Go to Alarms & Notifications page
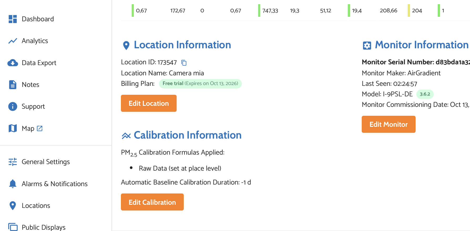Viewport: 470px width, 231px height. [x=54, y=184]
